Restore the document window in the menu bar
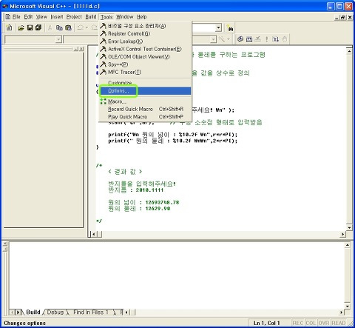 click(343, 17)
